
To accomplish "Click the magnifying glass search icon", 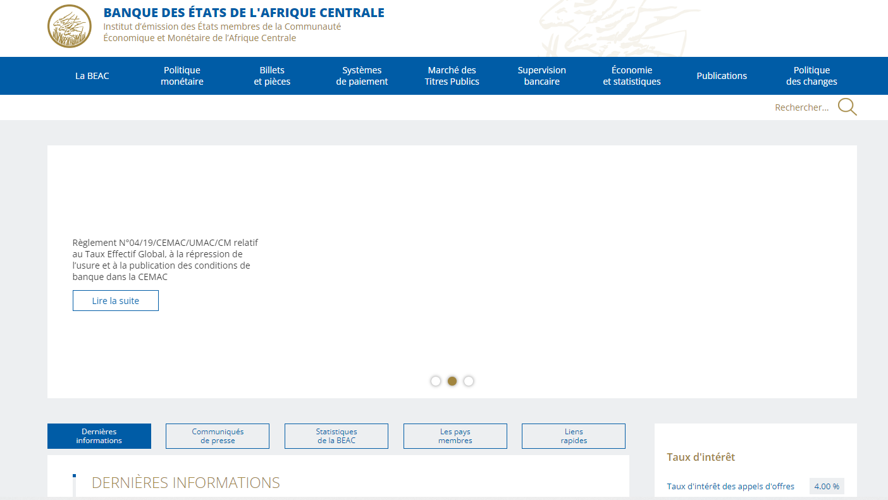I will [848, 107].
